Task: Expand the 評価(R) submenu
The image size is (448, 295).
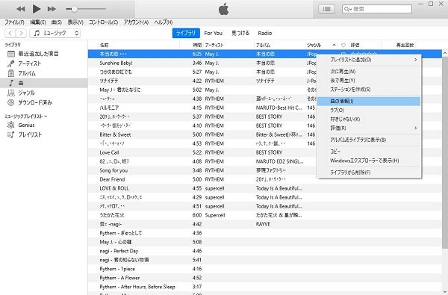Action: [x=369, y=128]
